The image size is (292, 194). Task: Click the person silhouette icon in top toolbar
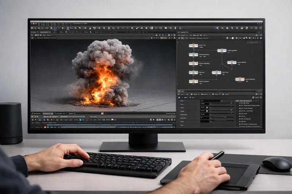pos(175,28)
